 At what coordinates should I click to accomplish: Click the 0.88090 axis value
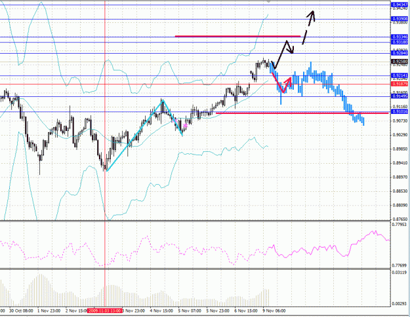400,205
